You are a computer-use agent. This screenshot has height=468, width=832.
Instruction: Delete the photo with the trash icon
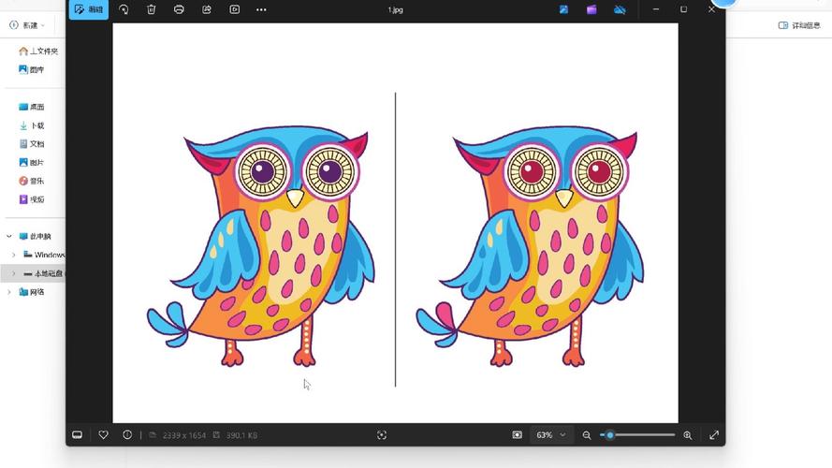click(152, 9)
